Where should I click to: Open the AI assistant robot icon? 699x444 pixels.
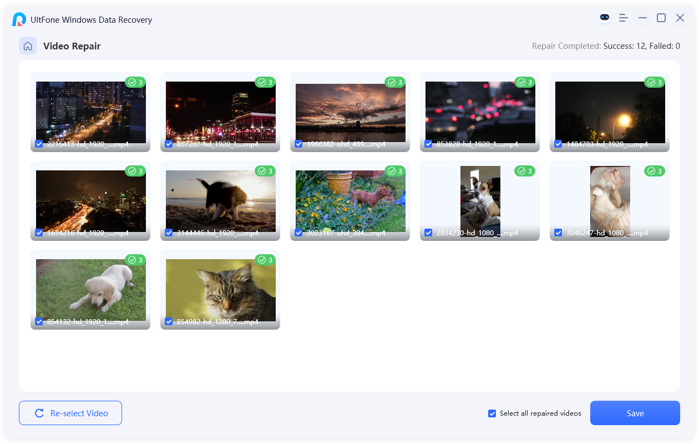click(604, 17)
